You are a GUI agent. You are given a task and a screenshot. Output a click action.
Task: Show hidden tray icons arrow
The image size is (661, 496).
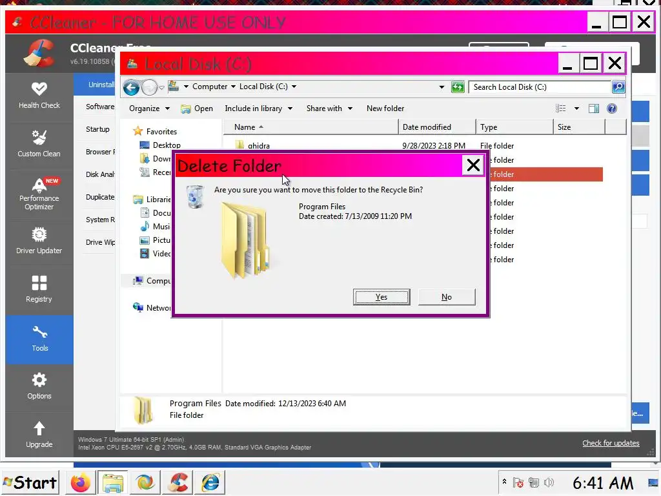(x=504, y=482)
